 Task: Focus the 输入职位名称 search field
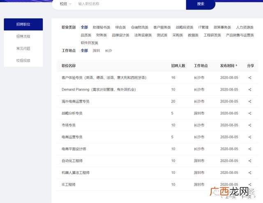[131, 4]
